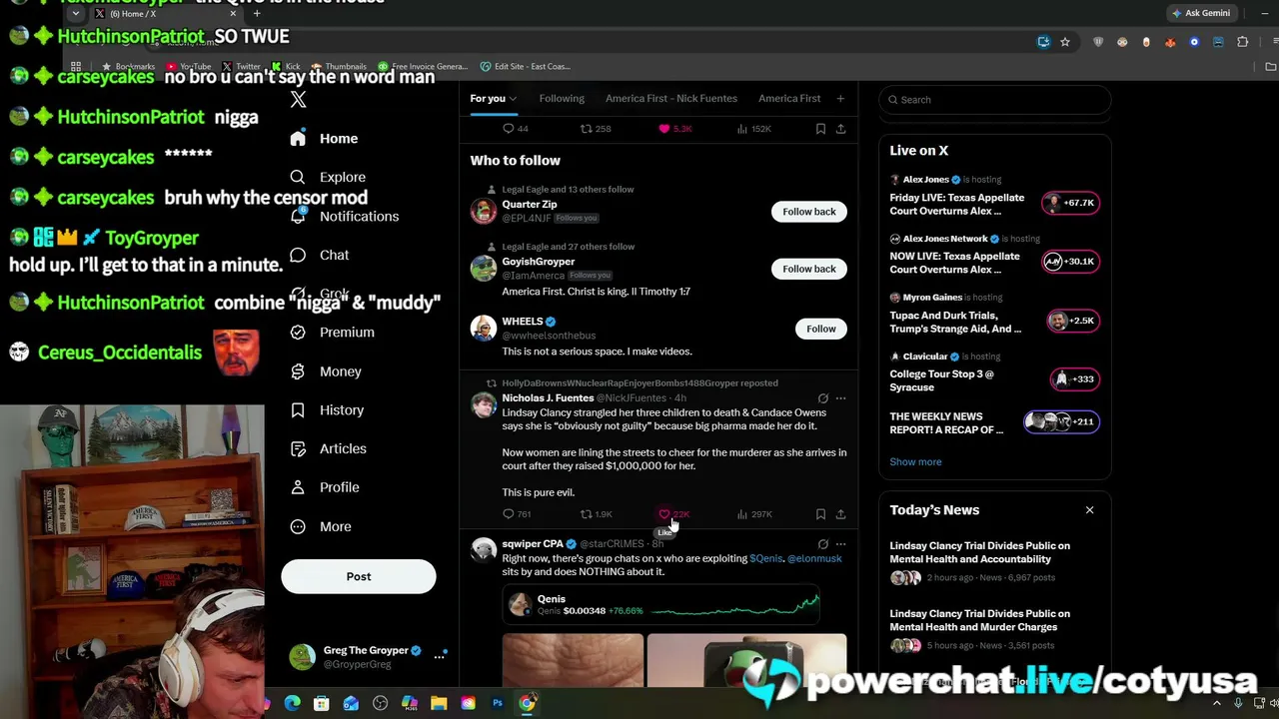Open OBS Studio from the taskbar
1279x719 pixels.
(380, 703)
